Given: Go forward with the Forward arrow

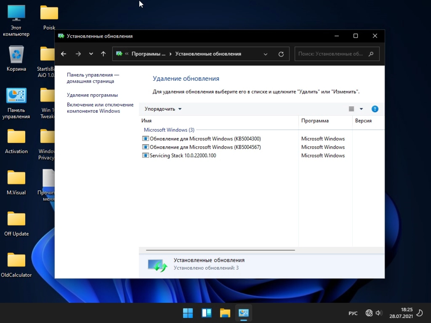Looking at the screenshot, I should pyautogui.click(x=78, y=54).
